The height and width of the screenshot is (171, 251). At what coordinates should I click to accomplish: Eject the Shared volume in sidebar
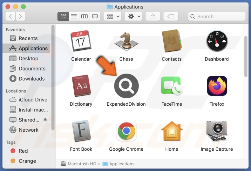(x=45, y=120)
